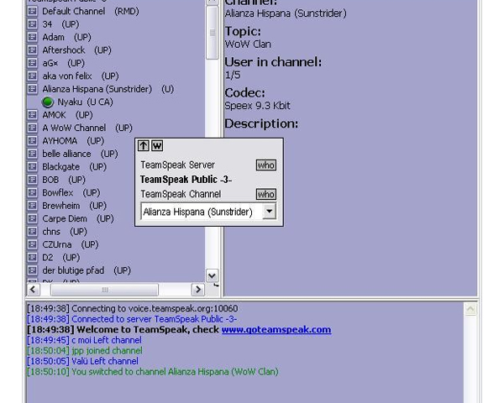Click the AMOK channel icon
This screenshot has height=403, width=504.
[32, 115]
